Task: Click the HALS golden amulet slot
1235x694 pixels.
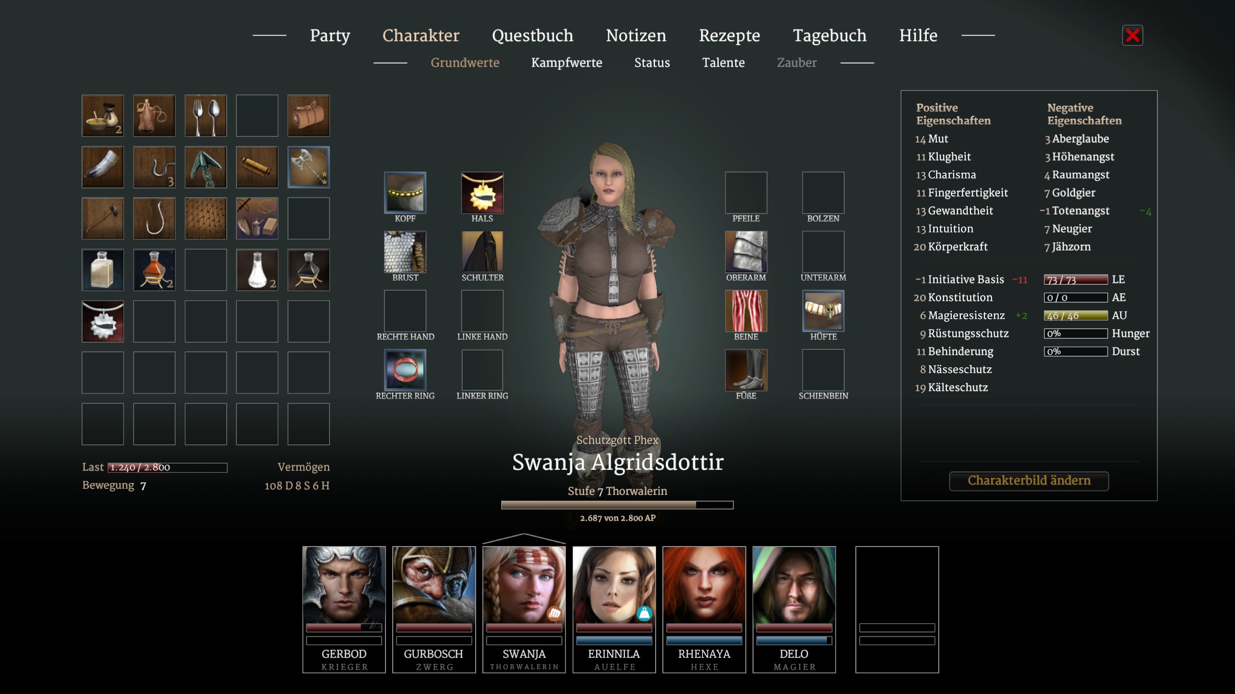Action: click(482, 193)
